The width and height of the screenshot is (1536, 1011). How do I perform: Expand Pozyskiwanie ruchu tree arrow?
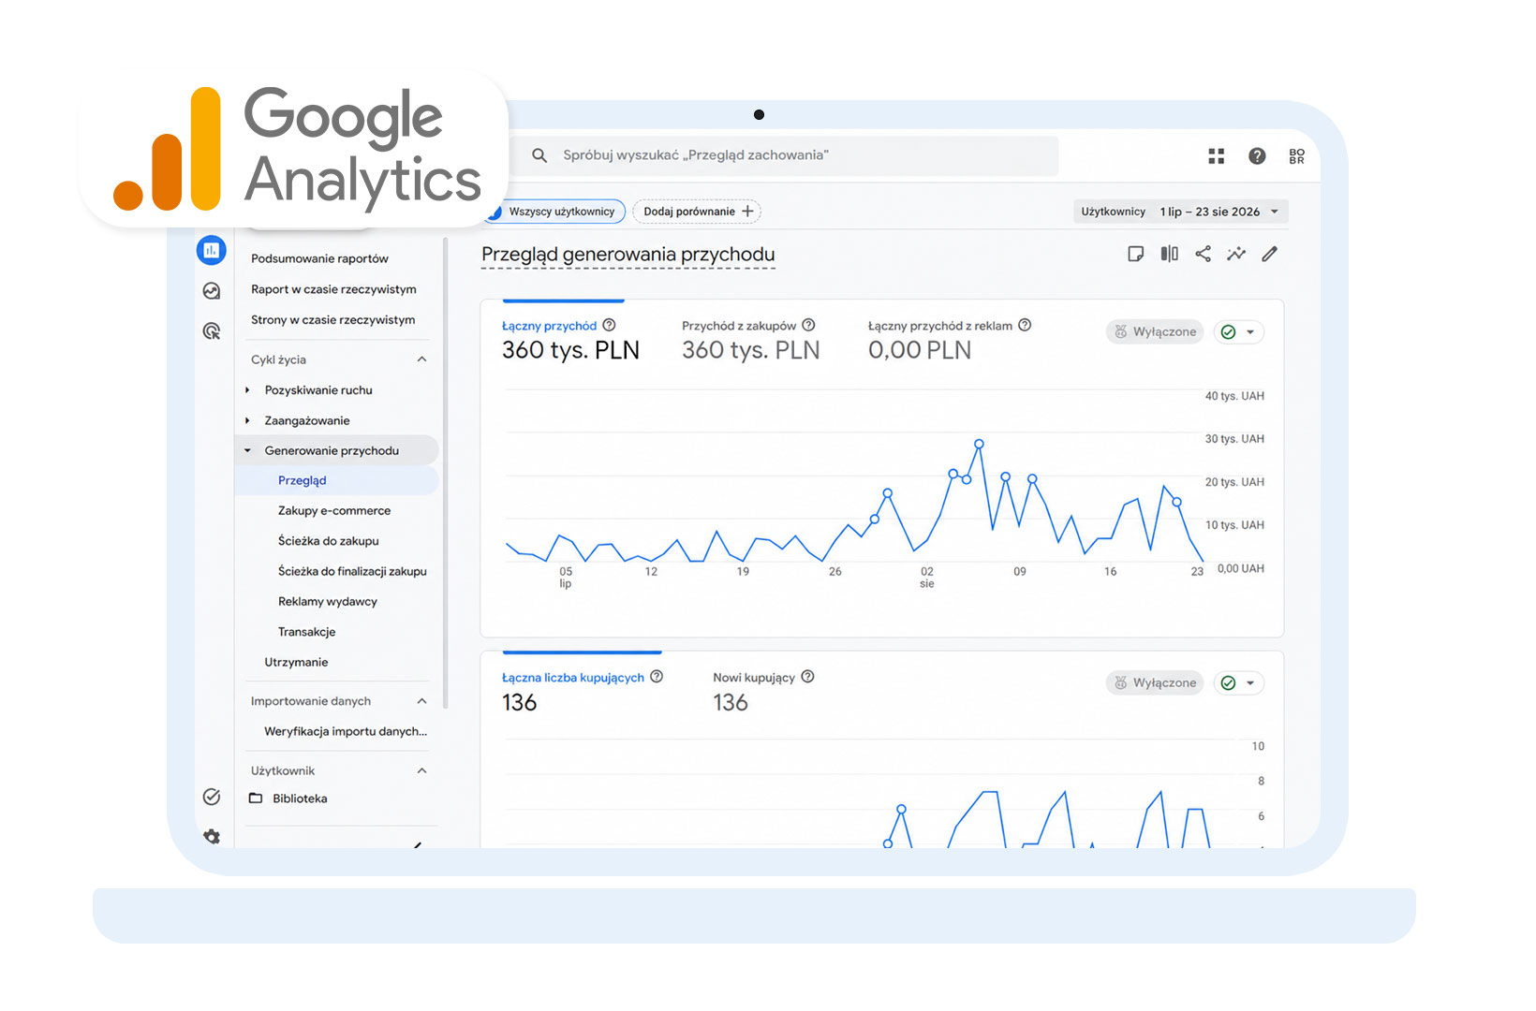coord(247,390)
